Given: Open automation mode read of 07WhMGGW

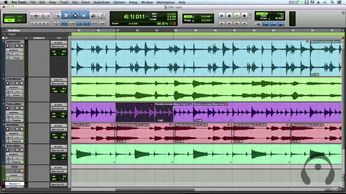Looking at the screenshot, I should [x=18, y=91].
